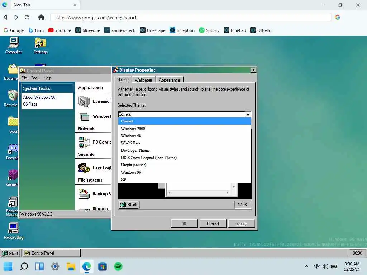Open P3 Config network icon

coord(84,142)
